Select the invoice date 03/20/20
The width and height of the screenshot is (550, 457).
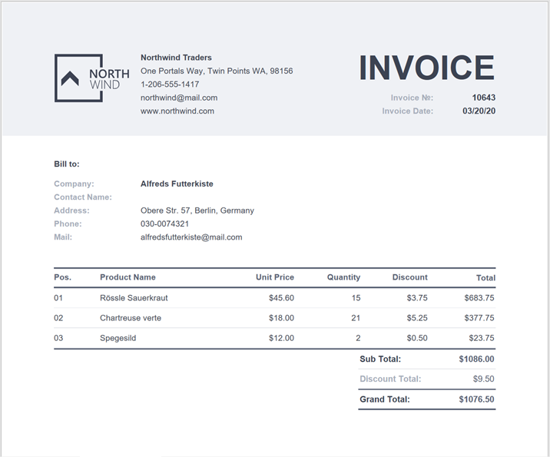click(x=479, y=111)
